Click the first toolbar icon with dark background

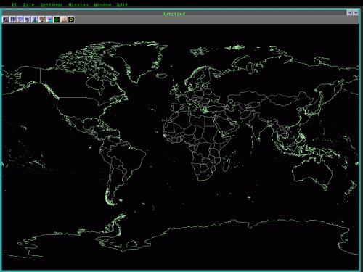coord(6,20)
